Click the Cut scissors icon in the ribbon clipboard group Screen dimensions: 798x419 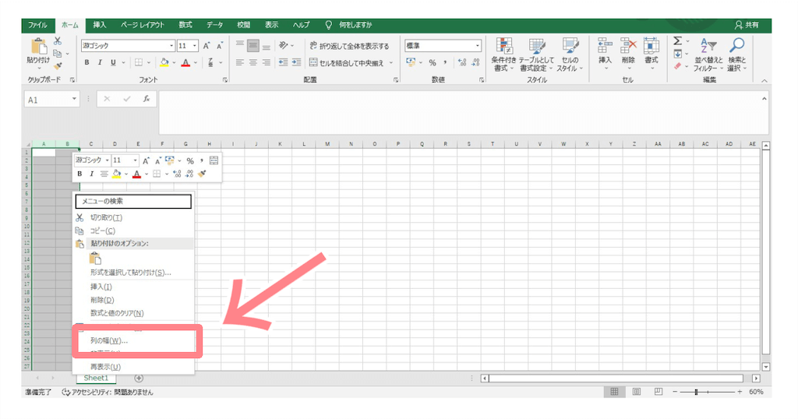[x=58, y=41]
